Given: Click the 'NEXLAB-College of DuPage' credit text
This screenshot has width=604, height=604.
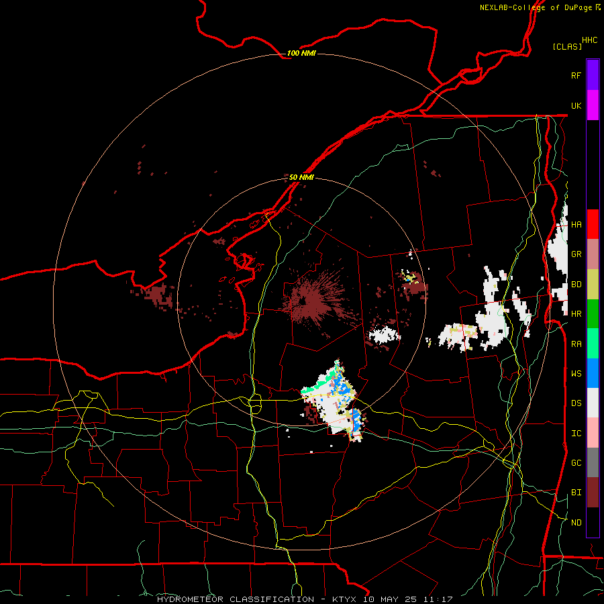Looking at the screenshot, I should coord(536,7).
